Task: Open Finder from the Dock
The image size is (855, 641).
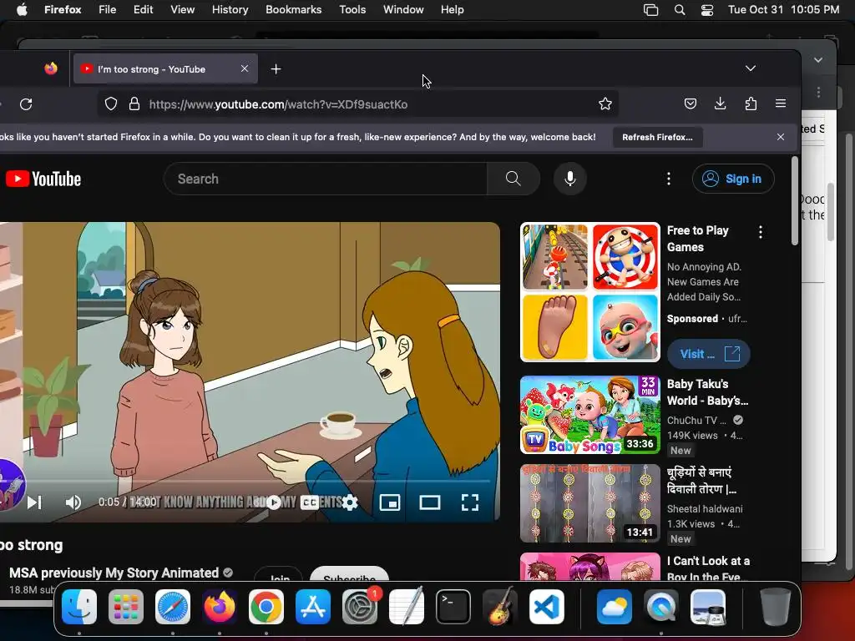Action: tap(79, 607)
